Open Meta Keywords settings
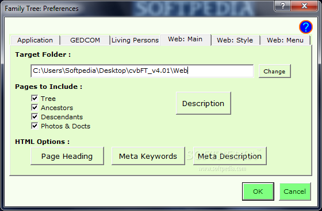 (148, 156)
